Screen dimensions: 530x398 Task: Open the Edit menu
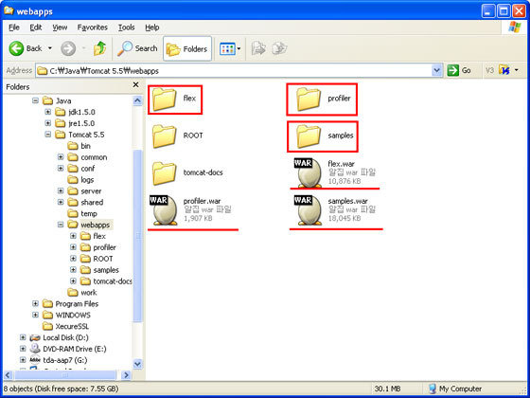[36, 27]
